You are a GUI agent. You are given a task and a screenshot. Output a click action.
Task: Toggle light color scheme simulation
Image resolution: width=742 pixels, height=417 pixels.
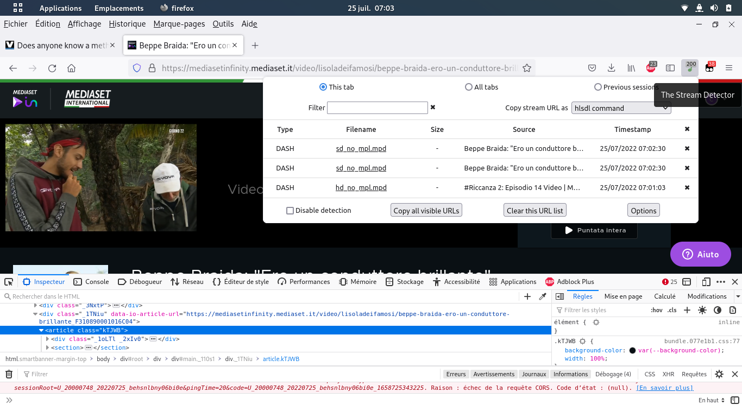coord(702,310)
